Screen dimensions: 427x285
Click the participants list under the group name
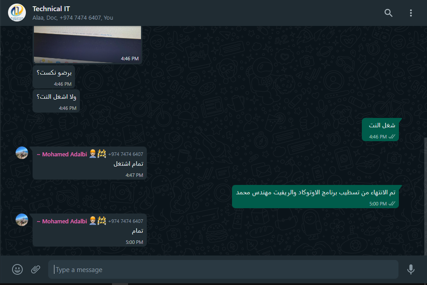73,18
